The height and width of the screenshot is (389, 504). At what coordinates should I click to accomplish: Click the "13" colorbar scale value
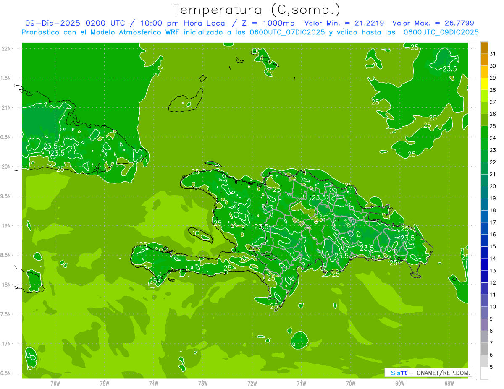point(493,271)
